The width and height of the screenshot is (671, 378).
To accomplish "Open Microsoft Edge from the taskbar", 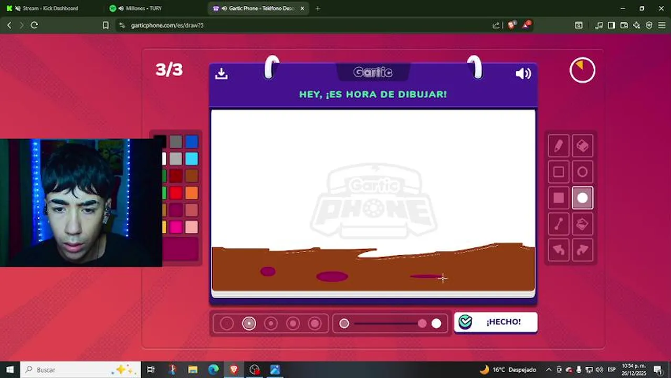I will [x=213, y=370].
